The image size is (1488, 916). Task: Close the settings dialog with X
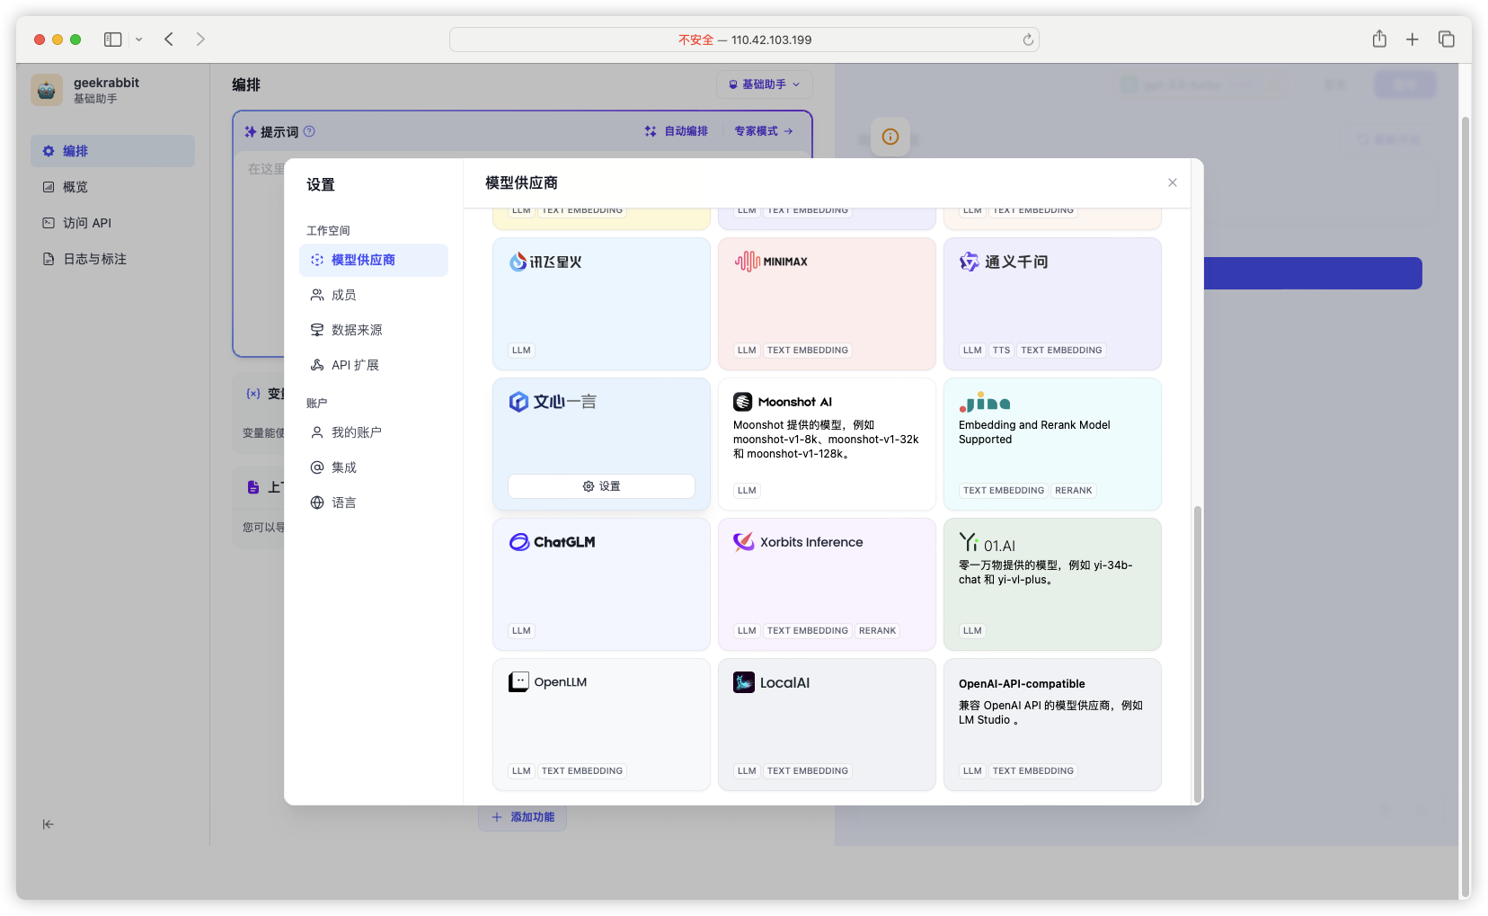click(1172, 182)
